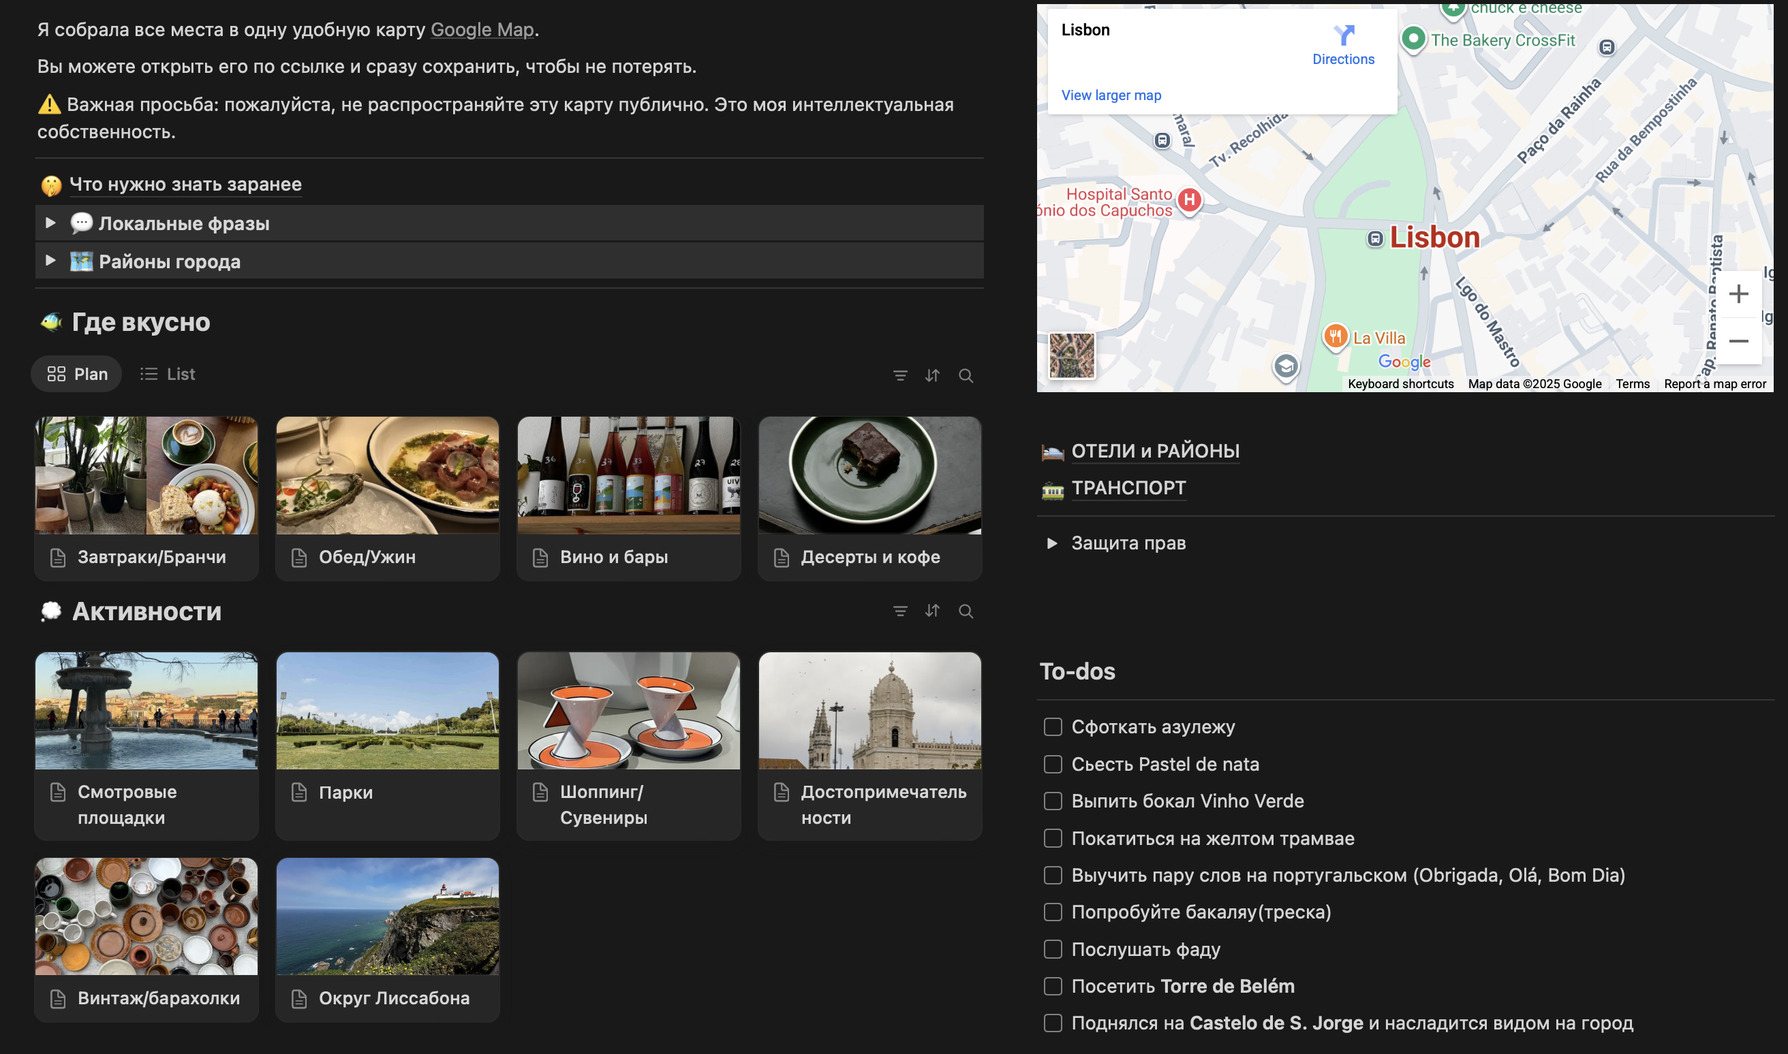Check the Сфоткать азулежу to-do
1788x1054 pixels.
click(1053, 726)
